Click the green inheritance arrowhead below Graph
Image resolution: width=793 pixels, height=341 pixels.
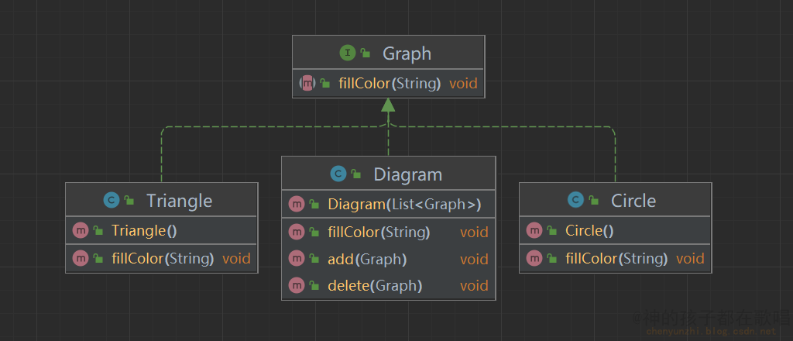(x=388, y=105)
